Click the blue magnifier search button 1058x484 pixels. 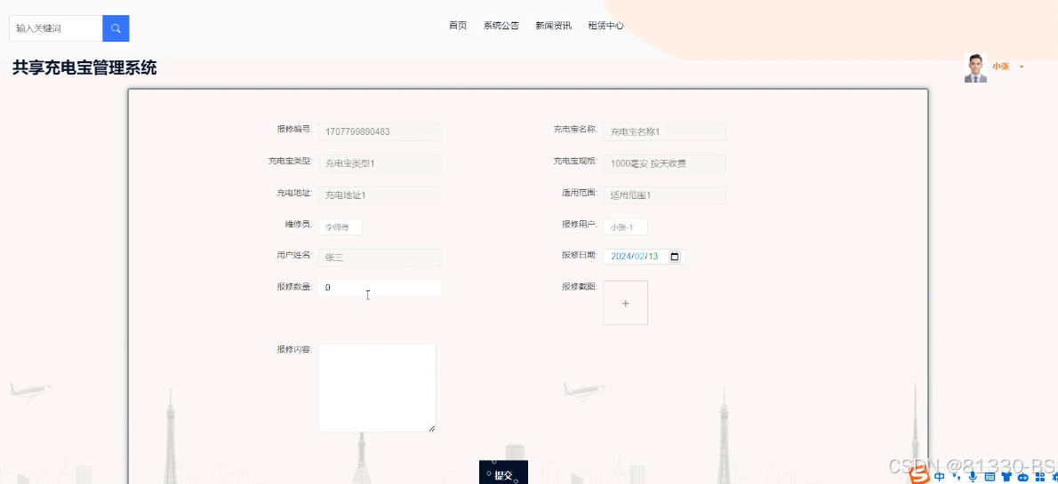tap(116, 28)
